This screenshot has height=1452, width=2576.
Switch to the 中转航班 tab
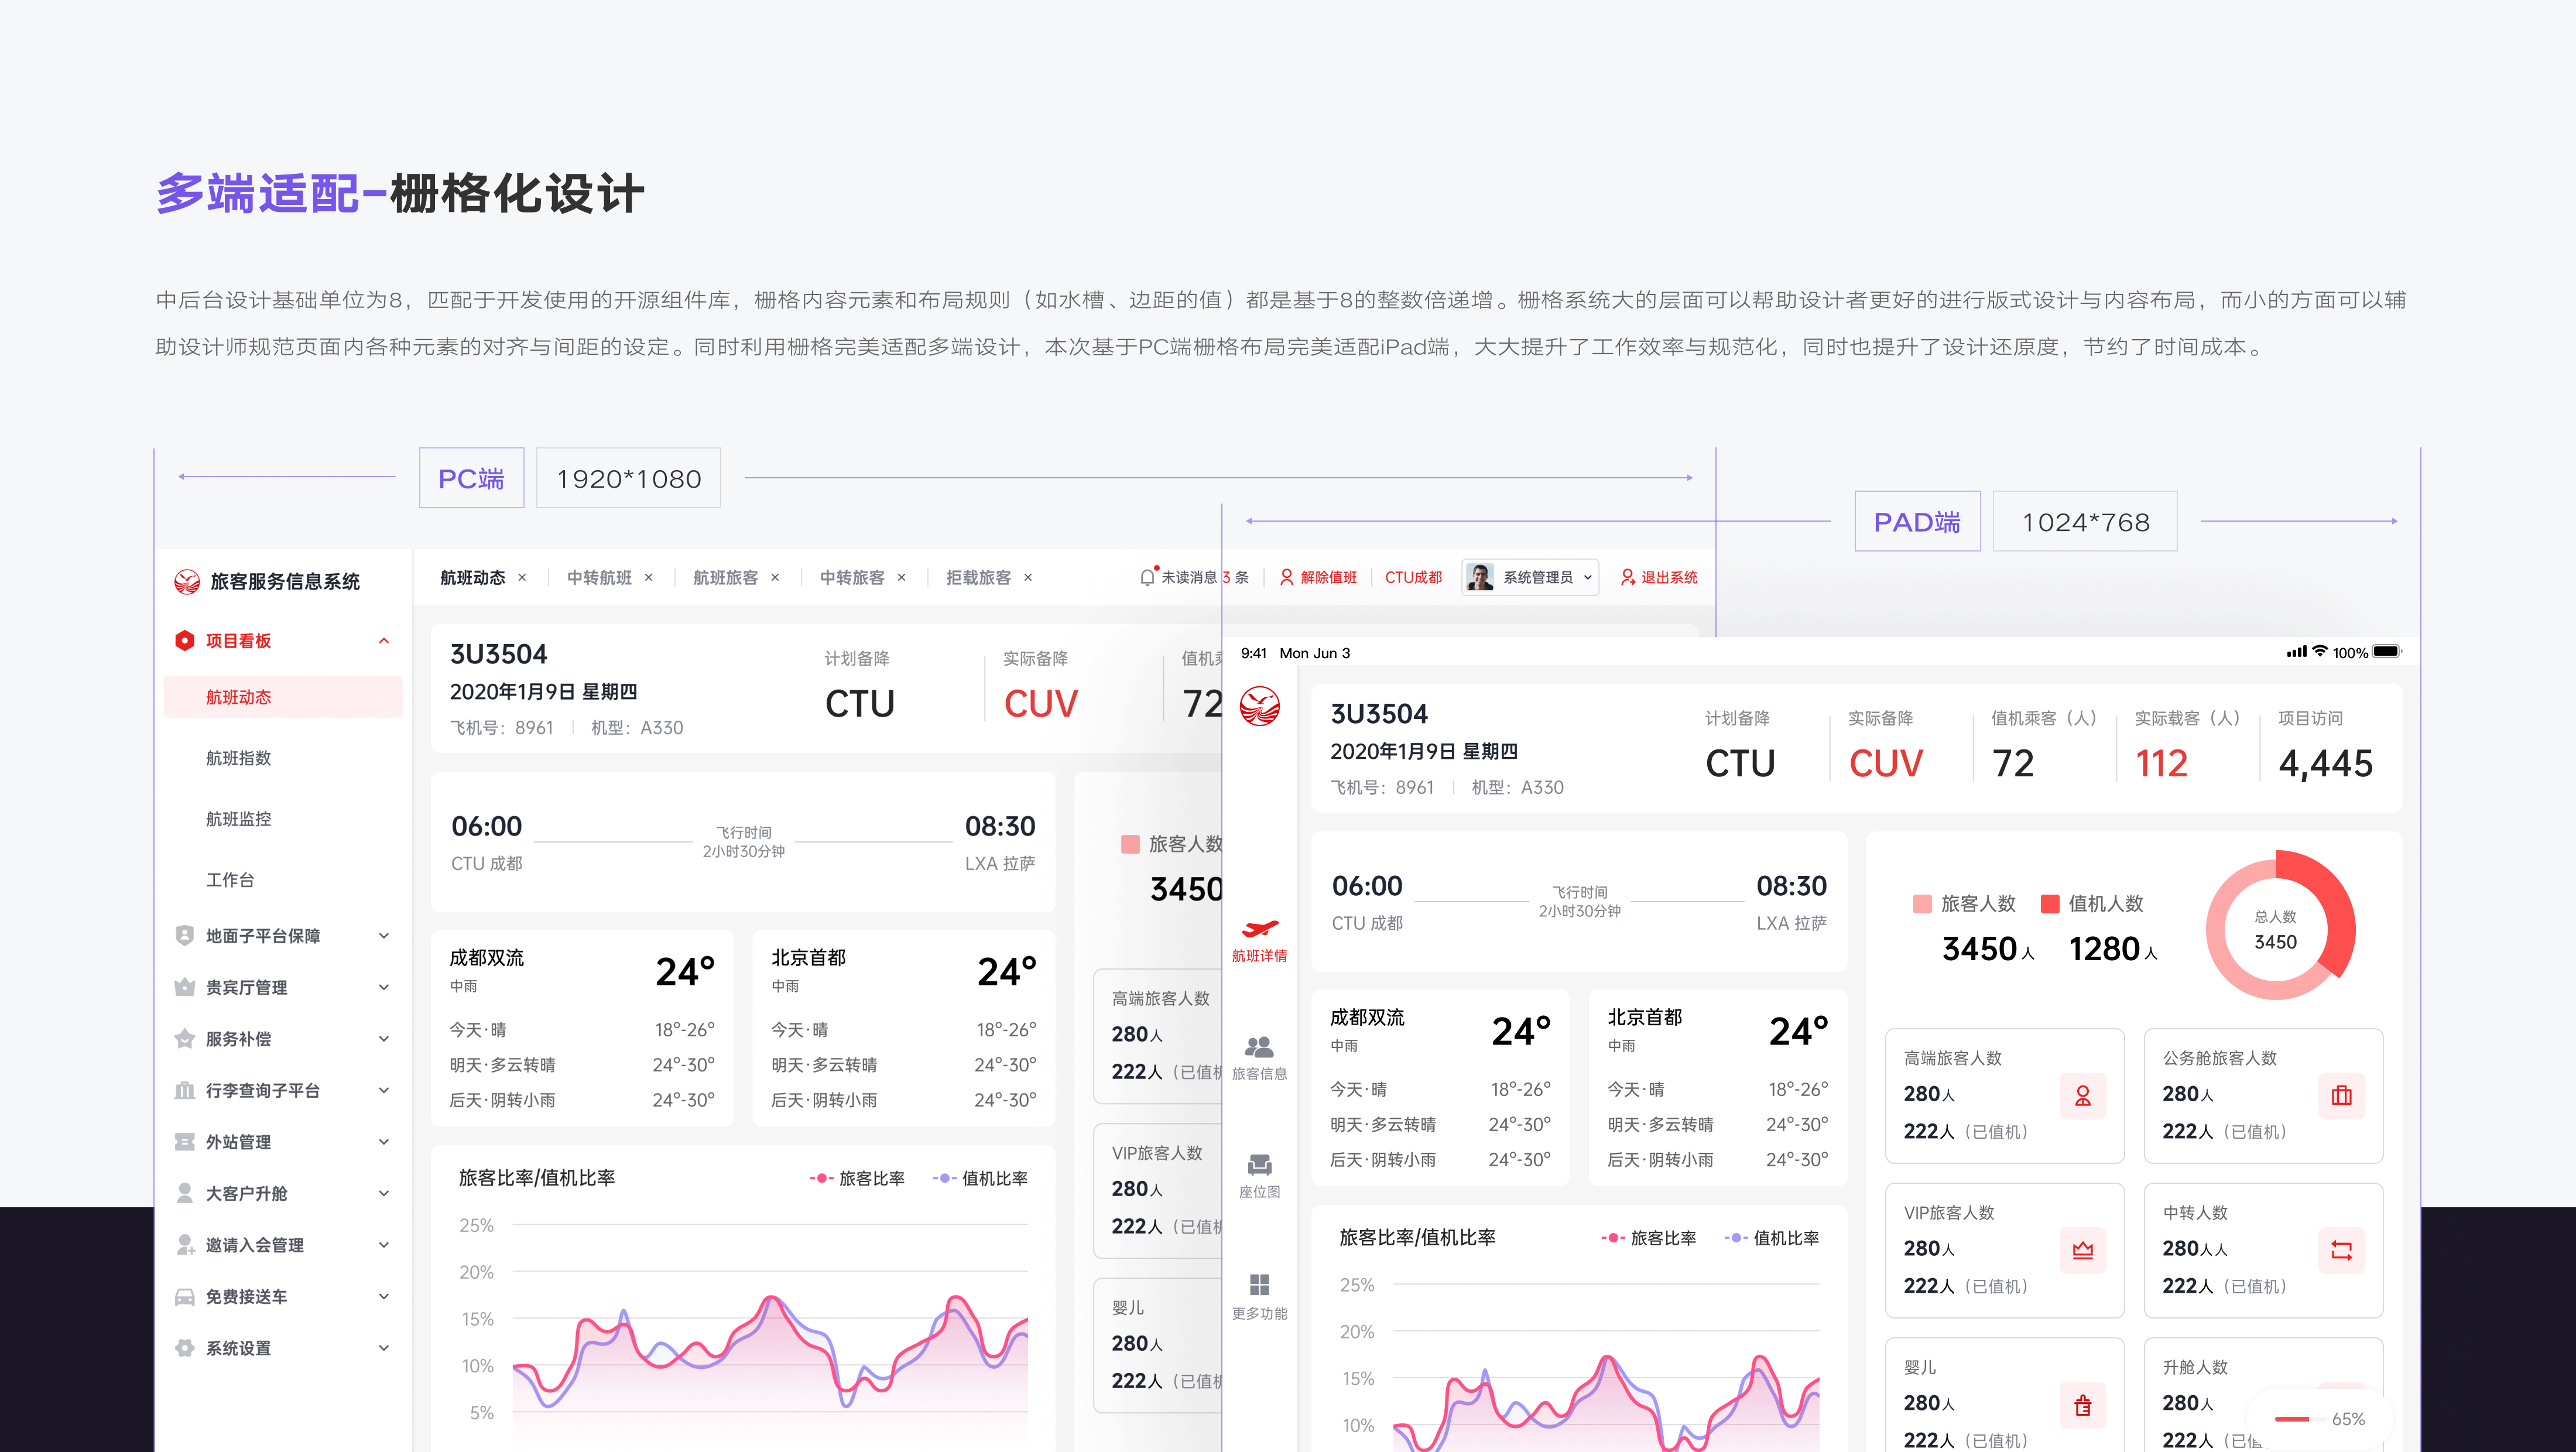599,578
